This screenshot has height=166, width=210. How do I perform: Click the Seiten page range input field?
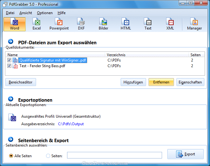[x=114, y=155]
